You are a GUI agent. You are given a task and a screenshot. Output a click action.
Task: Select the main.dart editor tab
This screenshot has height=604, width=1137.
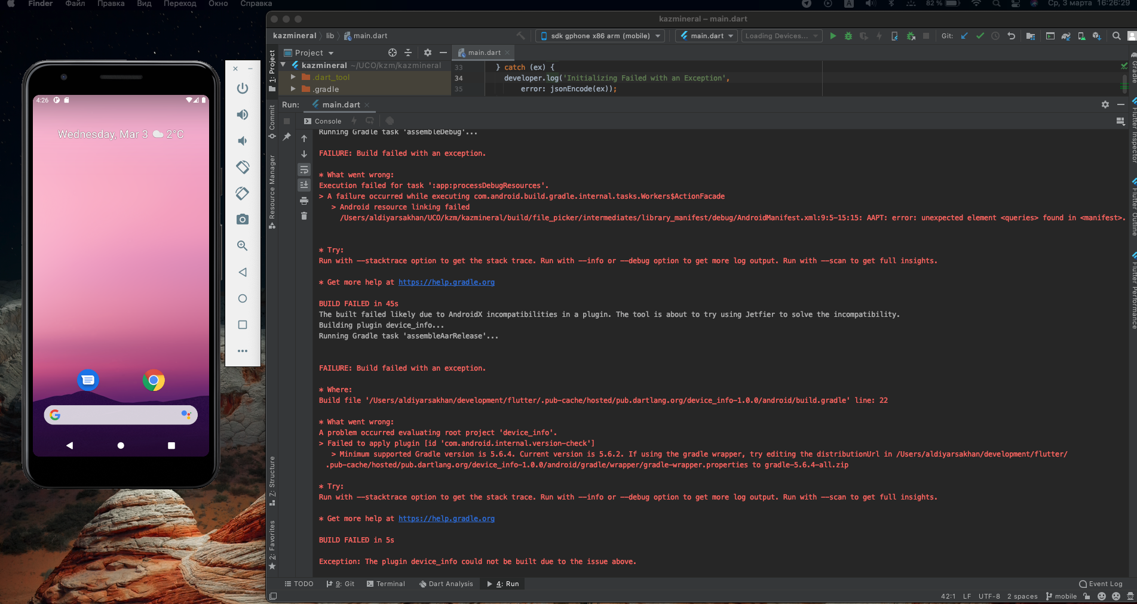pos(484,53)
